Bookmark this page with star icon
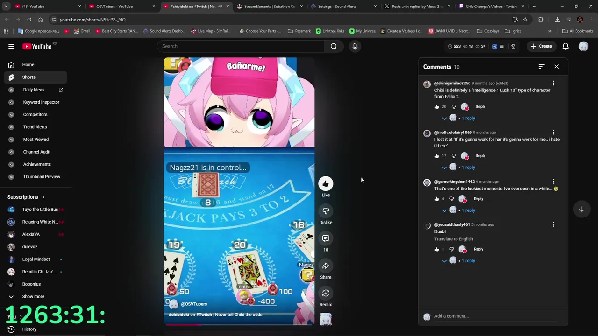This screenshot has height=336, width=598. (525, 20)
